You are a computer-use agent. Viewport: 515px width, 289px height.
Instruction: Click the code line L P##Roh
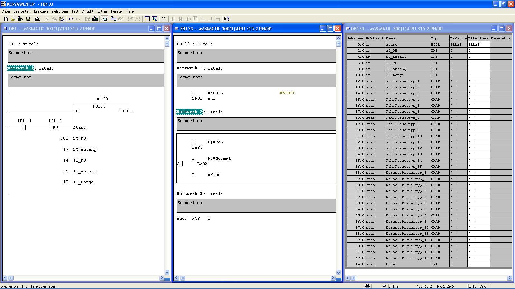pos(208,142)
